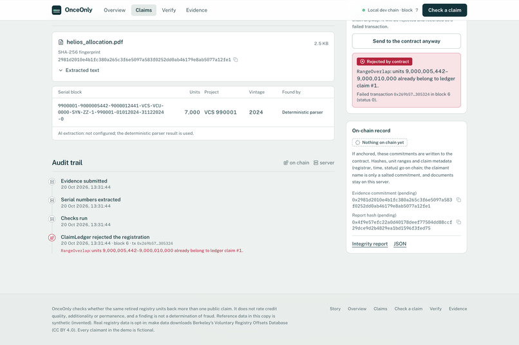Screen dimensions: 519x345
Task: Click the Evidence submitted server icon
Action: (x=52, y=182)
